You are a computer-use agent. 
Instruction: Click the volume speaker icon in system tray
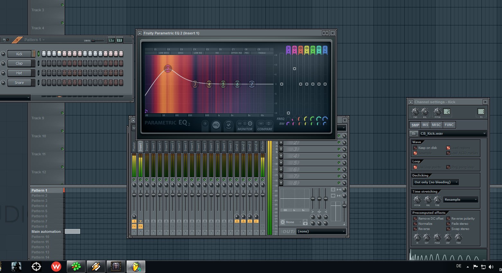pyautogui.click(x=491, y=267)
